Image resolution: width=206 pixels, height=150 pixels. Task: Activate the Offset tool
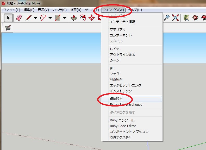(83, 18)
